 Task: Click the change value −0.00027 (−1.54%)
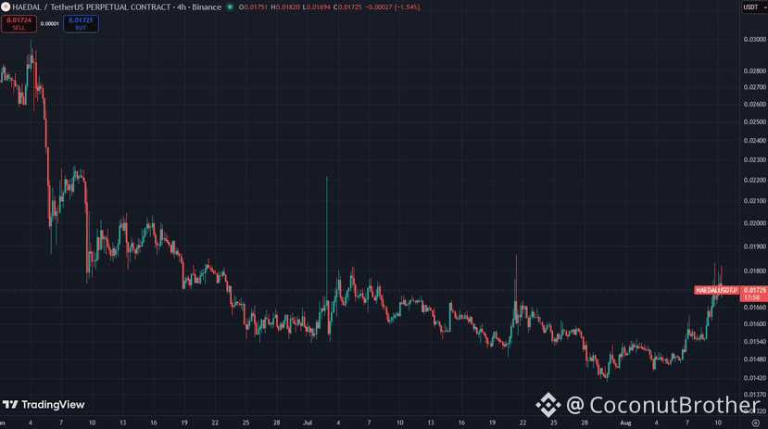click(x=393, y=6)
